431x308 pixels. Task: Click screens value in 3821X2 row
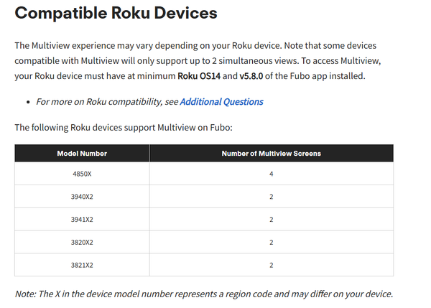pyautogui.click(x=271, y=265)
